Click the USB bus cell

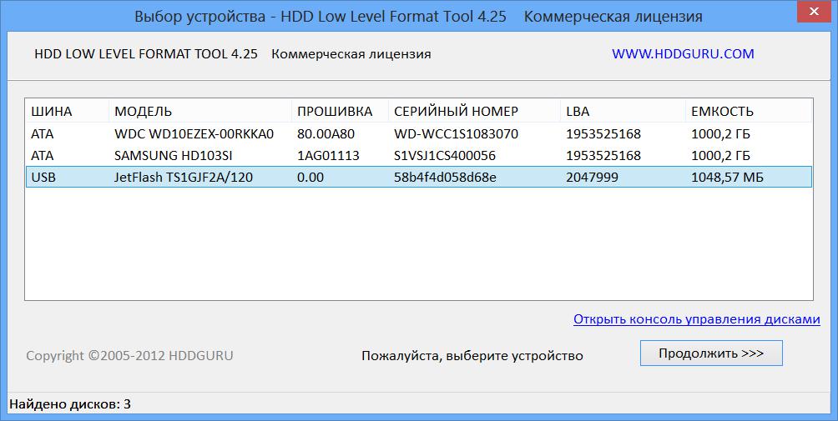click(x=43, y=177)
